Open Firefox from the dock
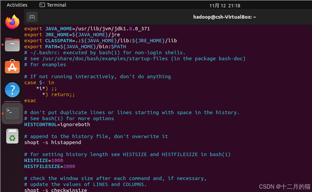This screenshot has width=312, height=192. 12,22
